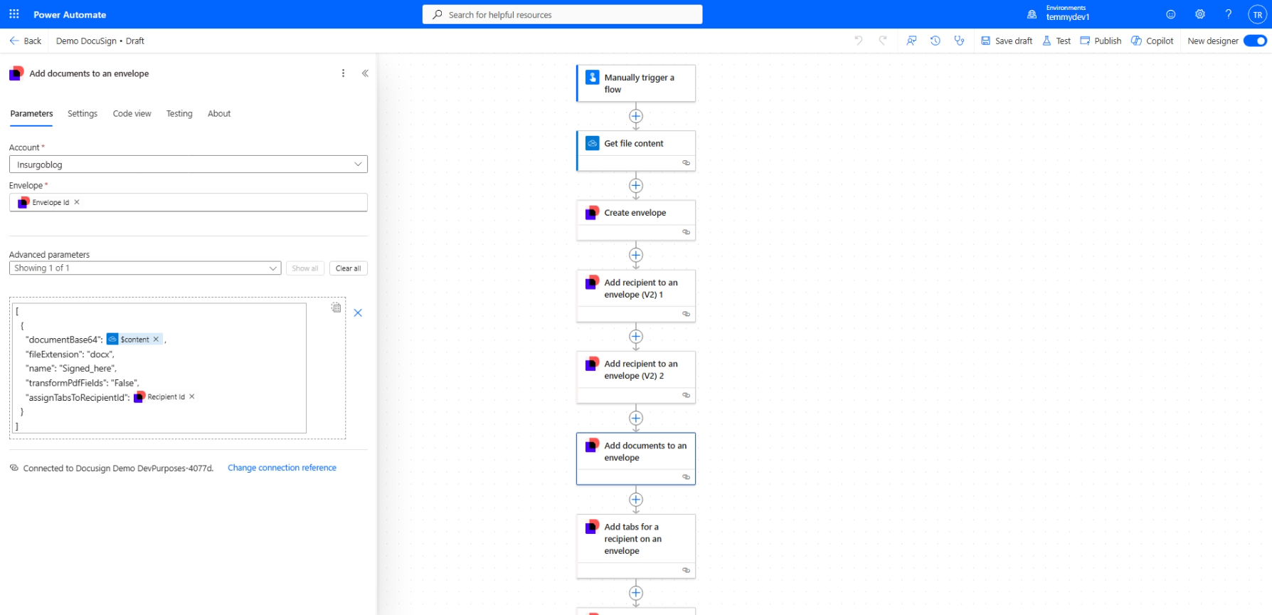This screenshot has width=1272, height=615.
Task: Go Back from the flow editor
Action: (x=26, y=41)
